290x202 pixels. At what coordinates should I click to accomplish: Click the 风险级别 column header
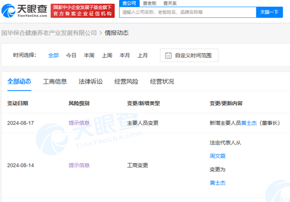coord(79,103)
